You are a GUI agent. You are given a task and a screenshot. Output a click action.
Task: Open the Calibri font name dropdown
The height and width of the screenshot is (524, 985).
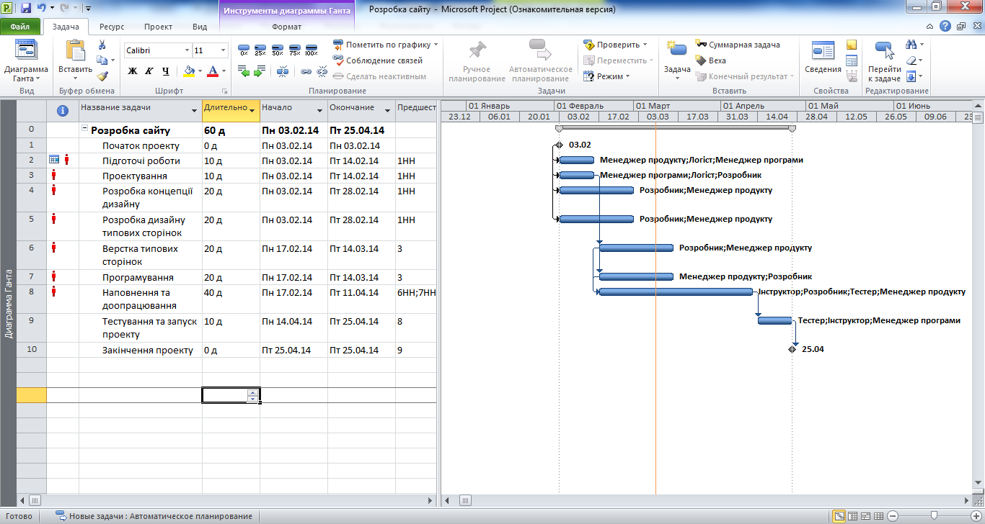187,50
